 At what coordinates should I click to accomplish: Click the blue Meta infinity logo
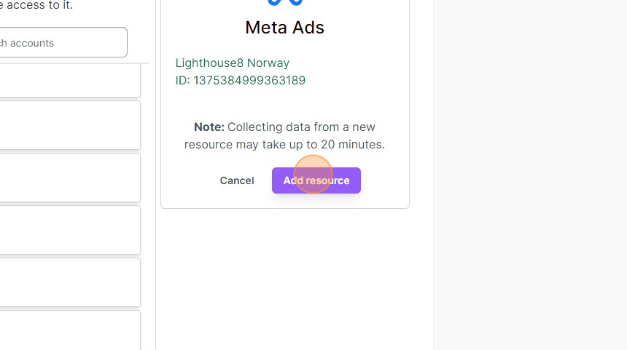tap(285, 2)
